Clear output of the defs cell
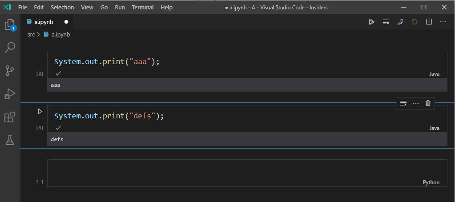455x202 pixels. (403, 103)
